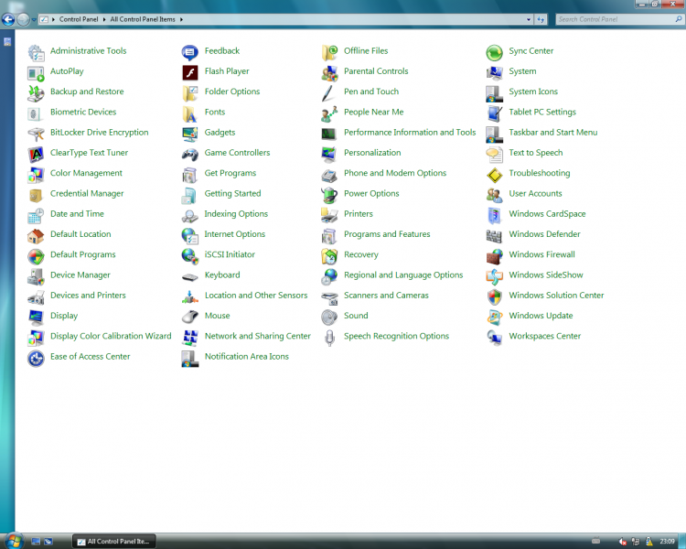Open the Windows Firewall icon

(x=494, y=256)
